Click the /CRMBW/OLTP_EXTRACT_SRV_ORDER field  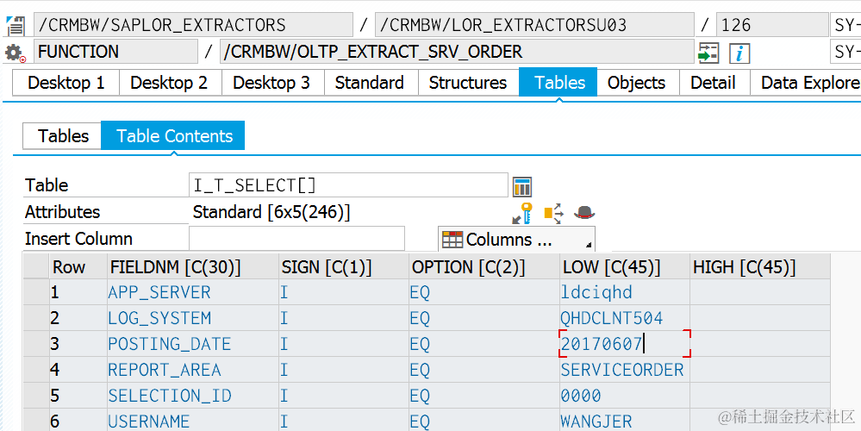457,52
